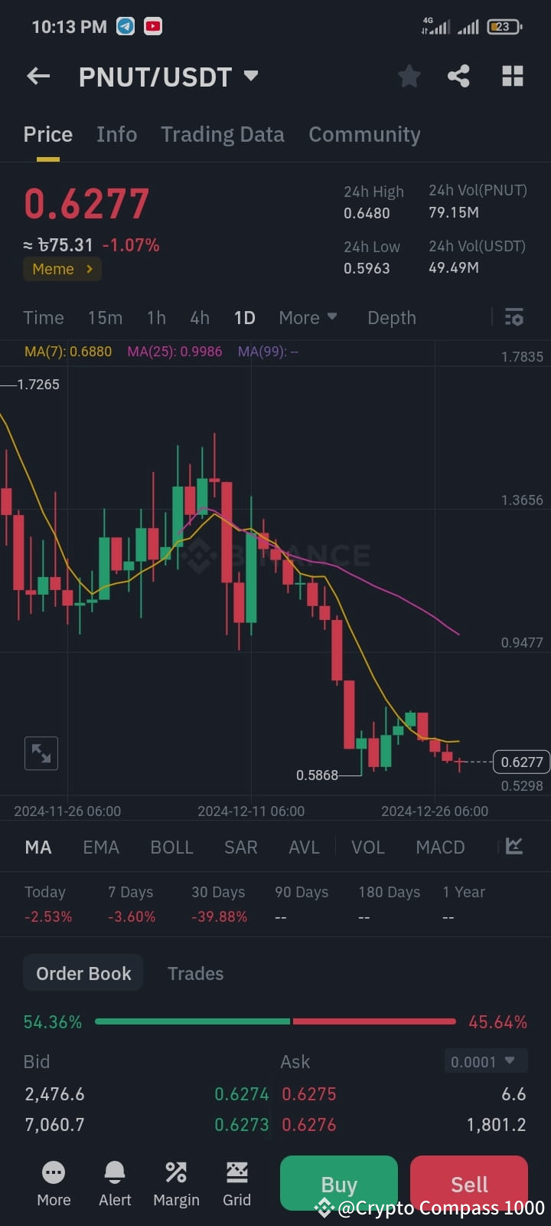Screen dimensions: 551x1226
Task: Switch to the Trades tab
Action: (x=195, y=972)
